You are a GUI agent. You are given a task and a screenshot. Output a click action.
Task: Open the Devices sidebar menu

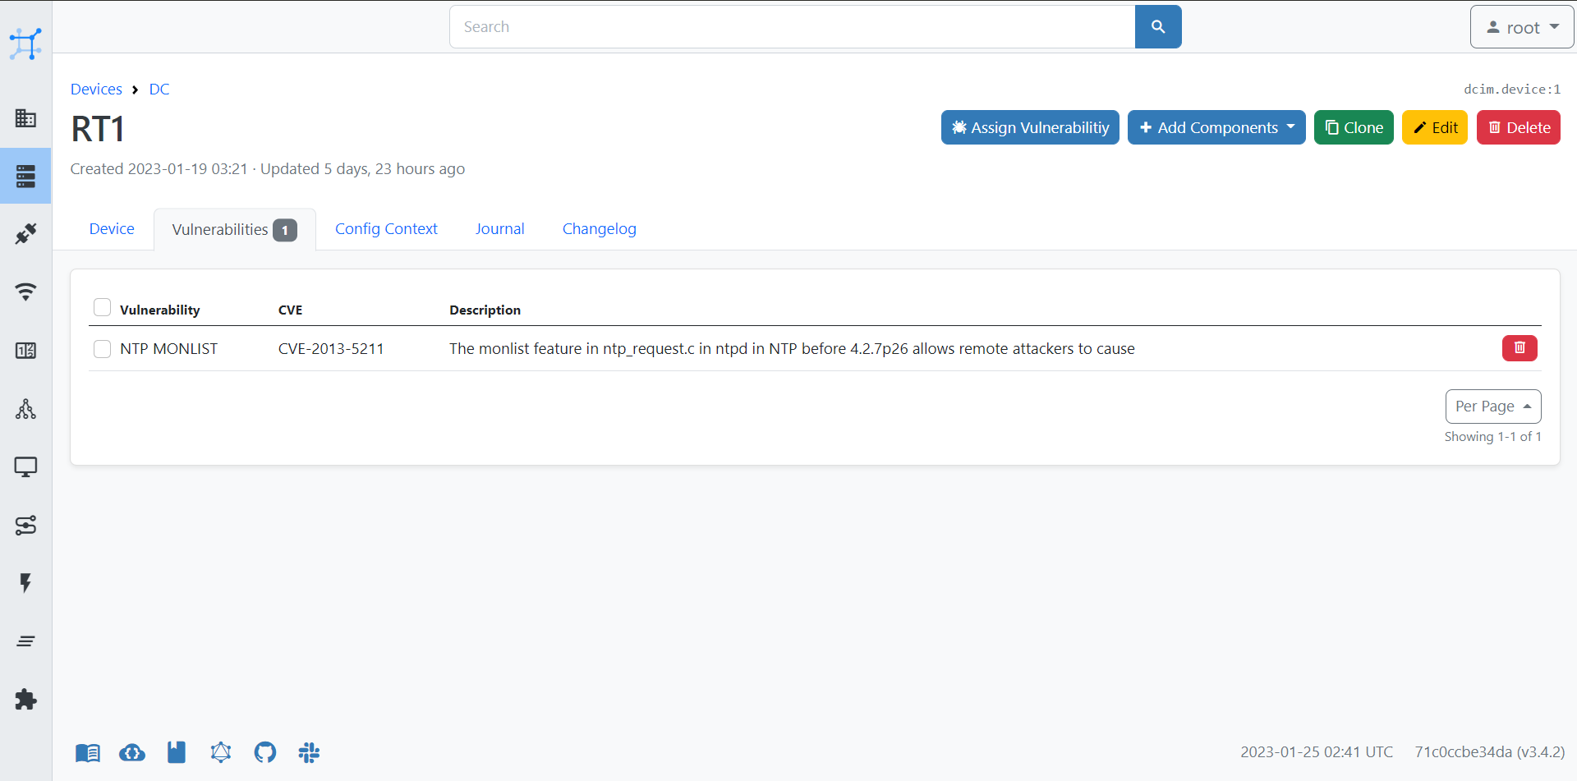click(25, 176)
